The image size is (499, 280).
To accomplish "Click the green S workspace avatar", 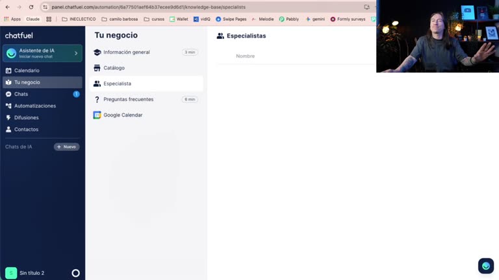I will click(11, 273).
